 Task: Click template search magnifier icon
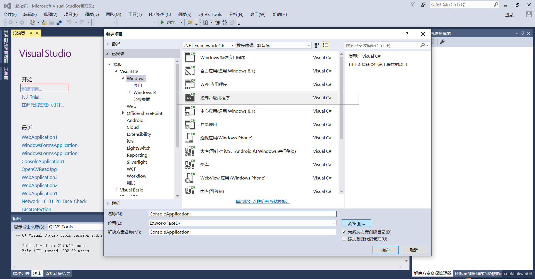pos(423,45)
